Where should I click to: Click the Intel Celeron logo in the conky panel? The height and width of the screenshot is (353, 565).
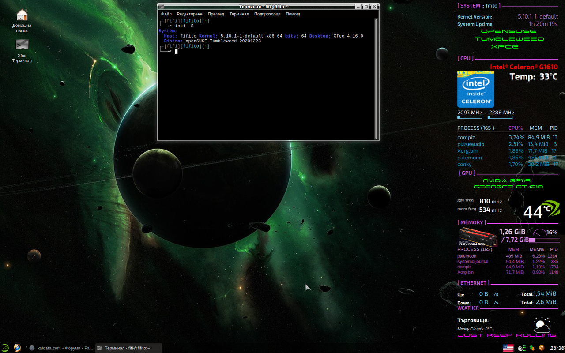click(x=476, y=89)
